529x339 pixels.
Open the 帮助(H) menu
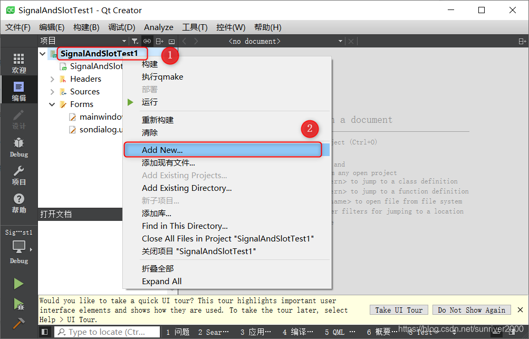click(x=267, y=27)
